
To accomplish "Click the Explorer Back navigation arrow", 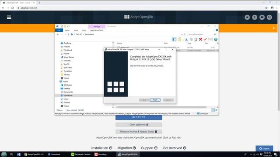I will pos(57,34).
